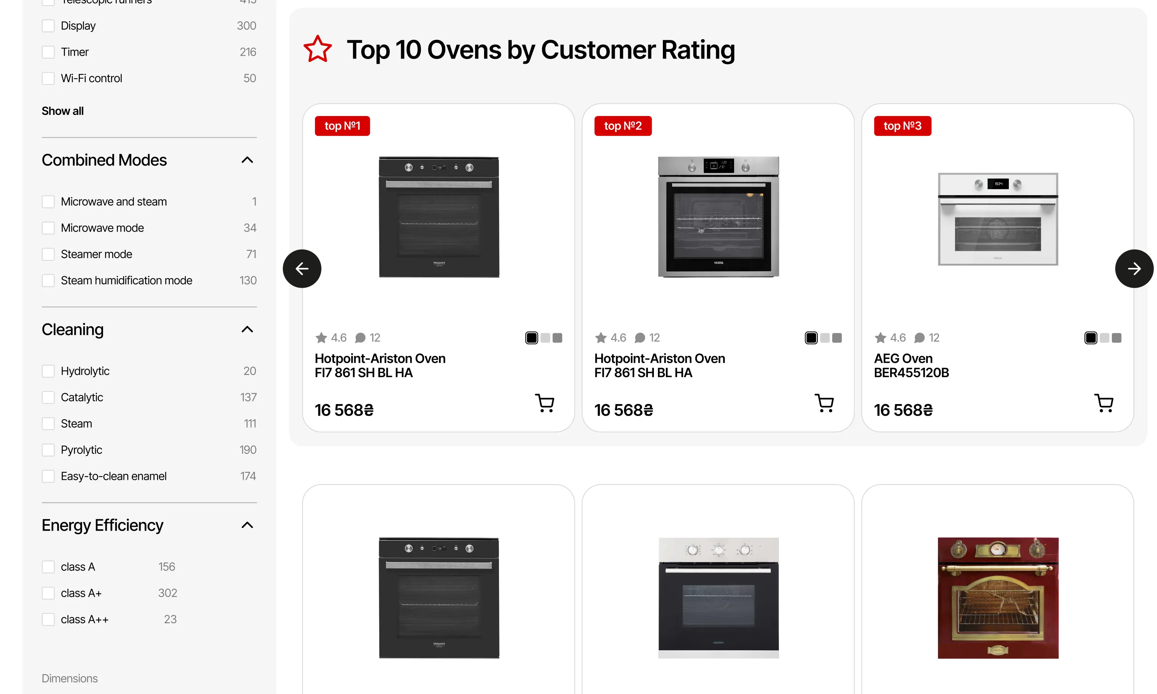Collapse the Cleaning filter section
The image size is (1157, 694).
coord(247,330)
